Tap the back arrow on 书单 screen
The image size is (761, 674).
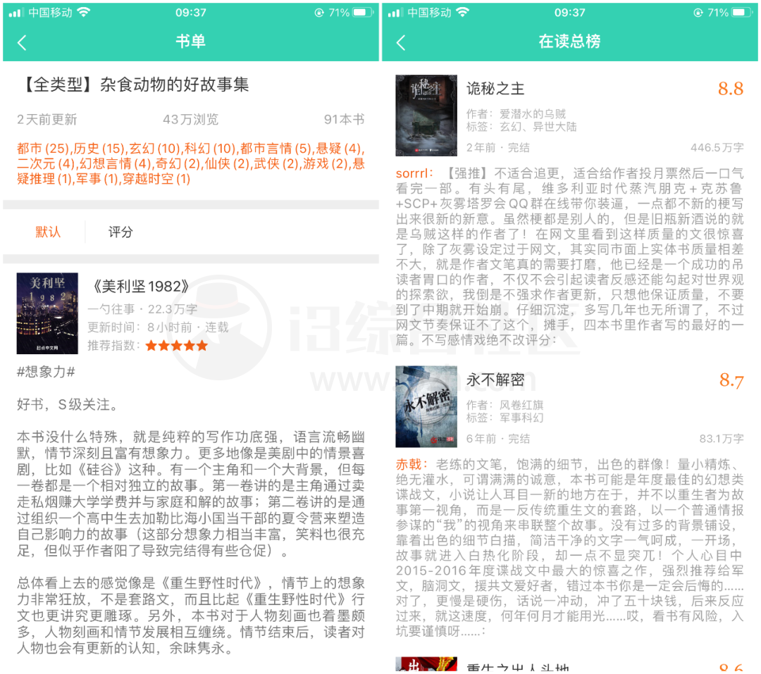22,42
